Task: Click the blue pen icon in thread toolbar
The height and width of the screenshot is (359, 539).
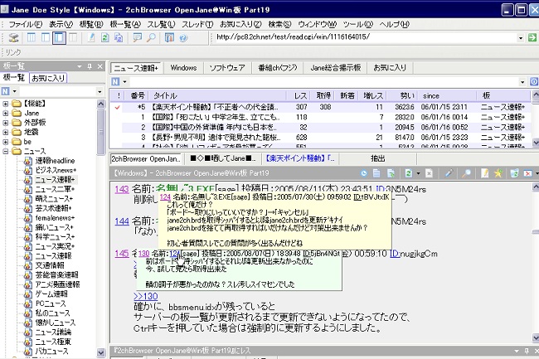Action: (449, 173)
